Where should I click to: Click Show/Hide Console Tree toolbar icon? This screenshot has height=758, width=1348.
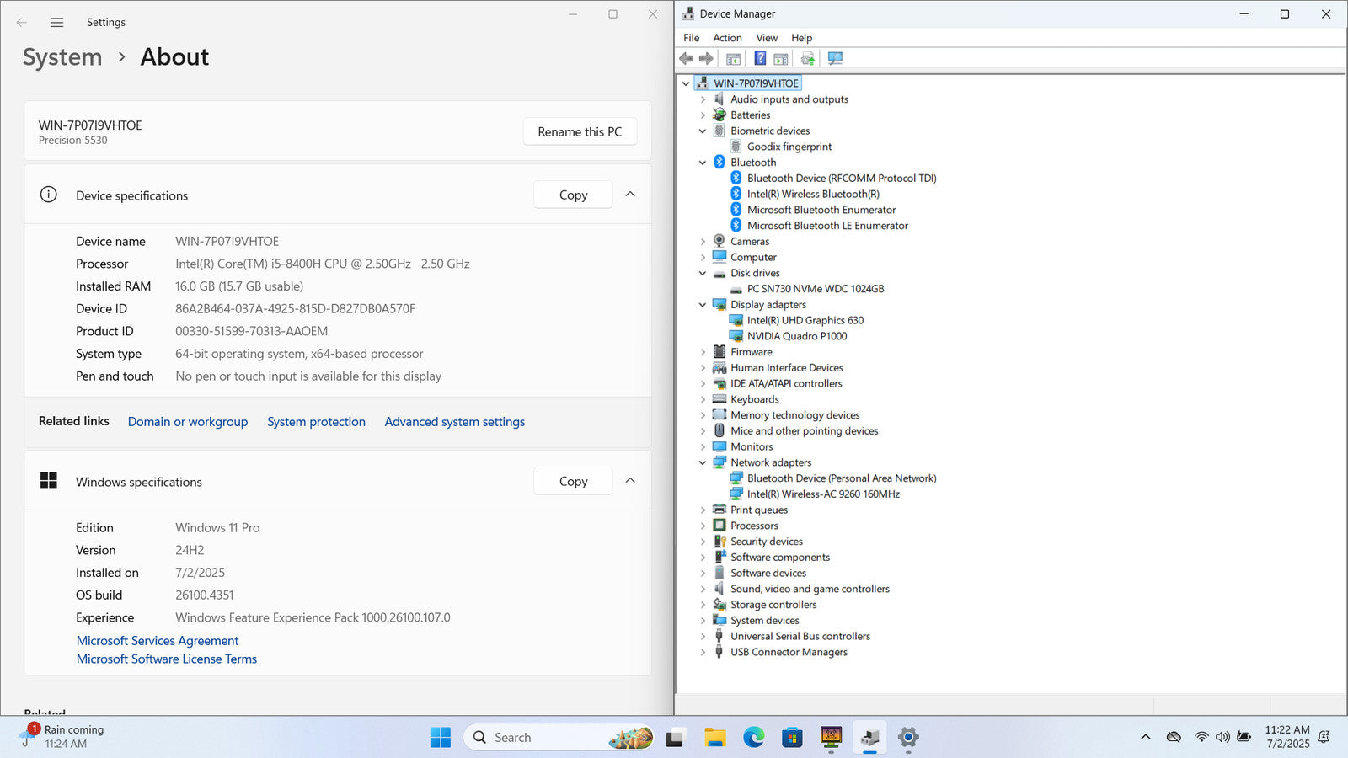733,59
